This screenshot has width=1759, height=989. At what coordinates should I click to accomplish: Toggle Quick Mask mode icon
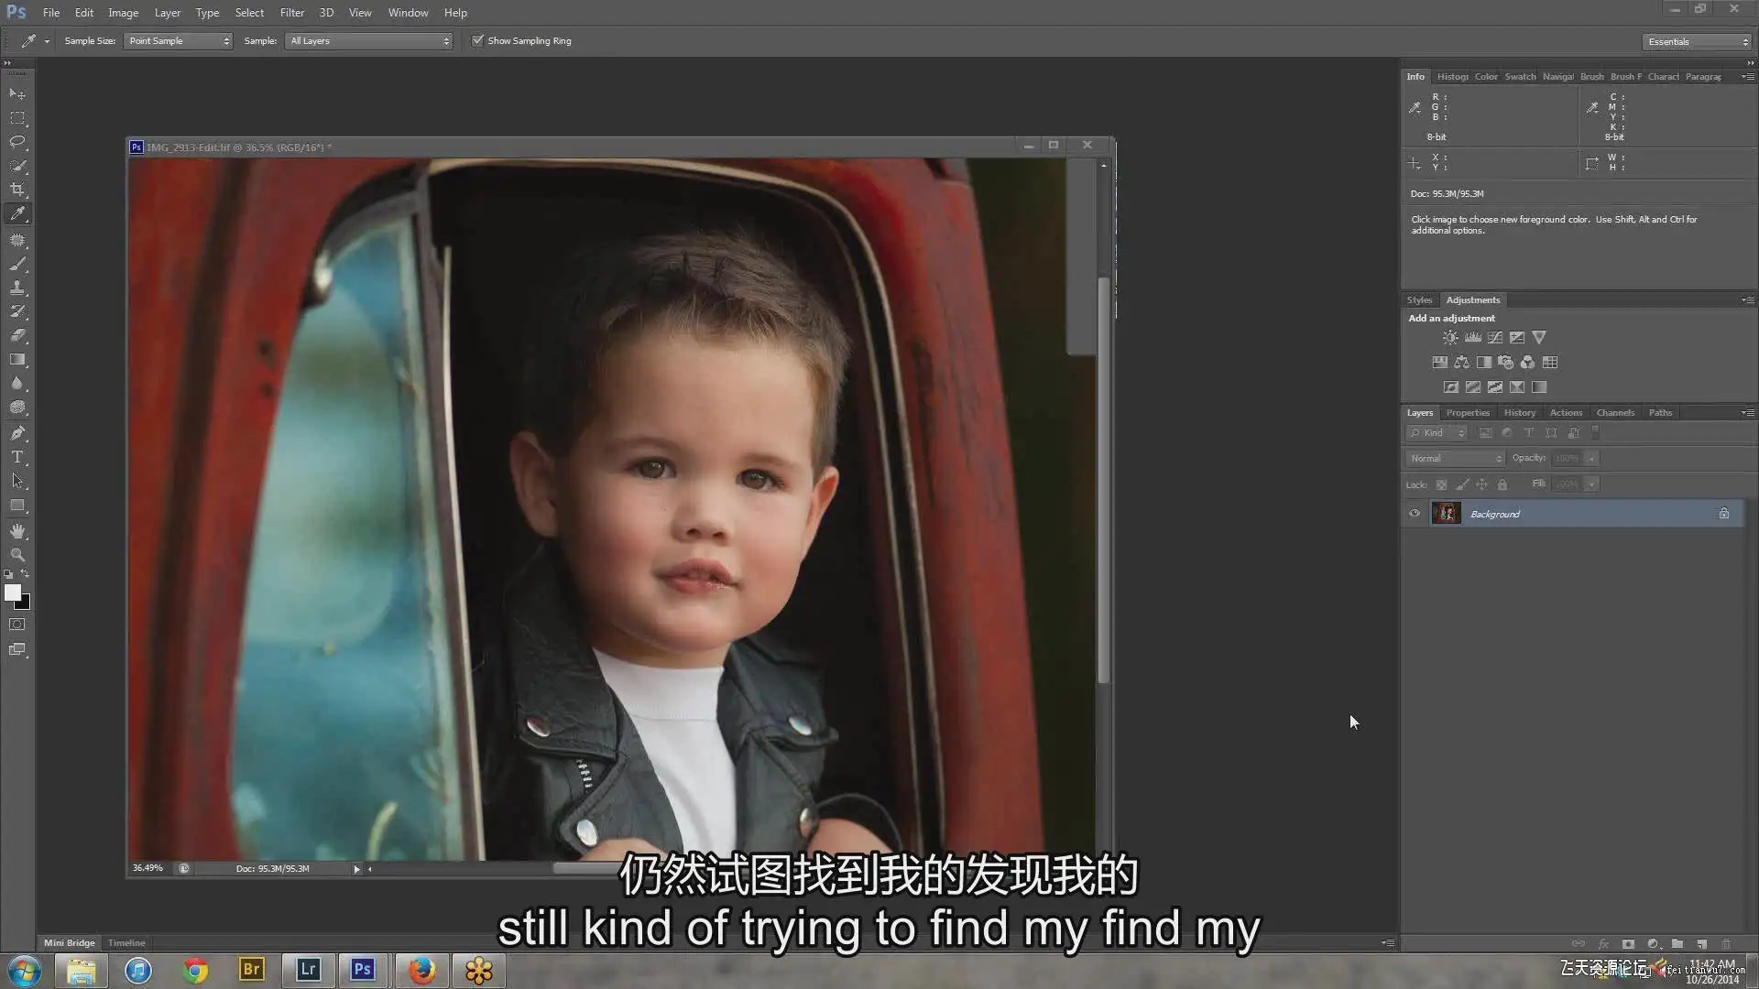pos(17,625)
